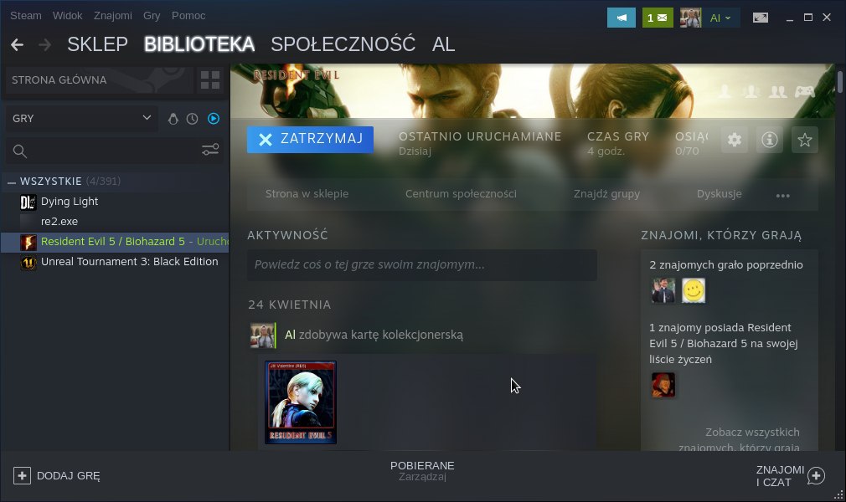Add game to favorites star icon

click(x=804, y=141)
